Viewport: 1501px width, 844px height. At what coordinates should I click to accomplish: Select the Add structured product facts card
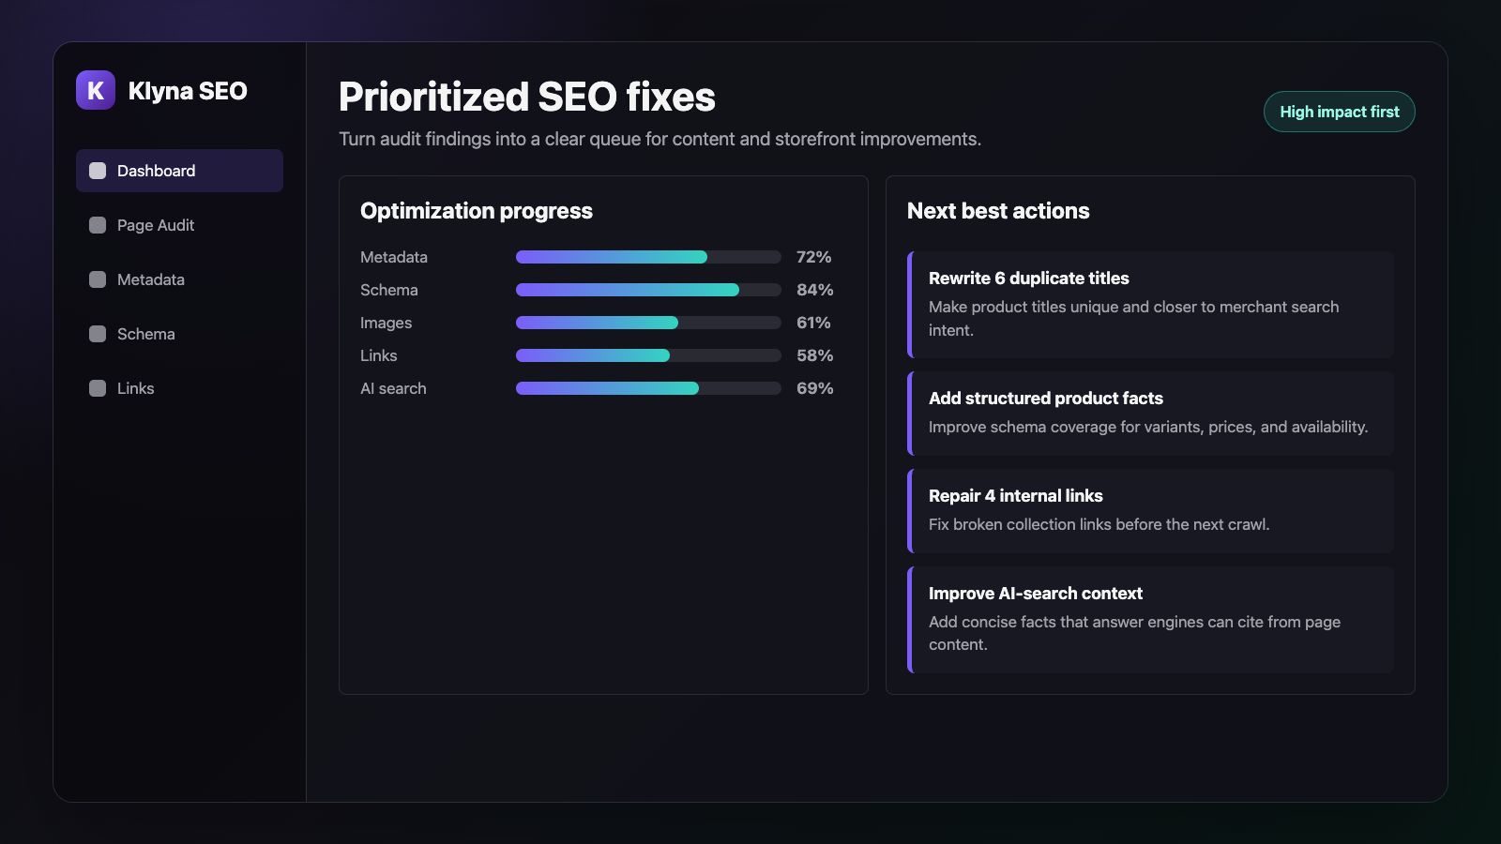[1150, 414]
